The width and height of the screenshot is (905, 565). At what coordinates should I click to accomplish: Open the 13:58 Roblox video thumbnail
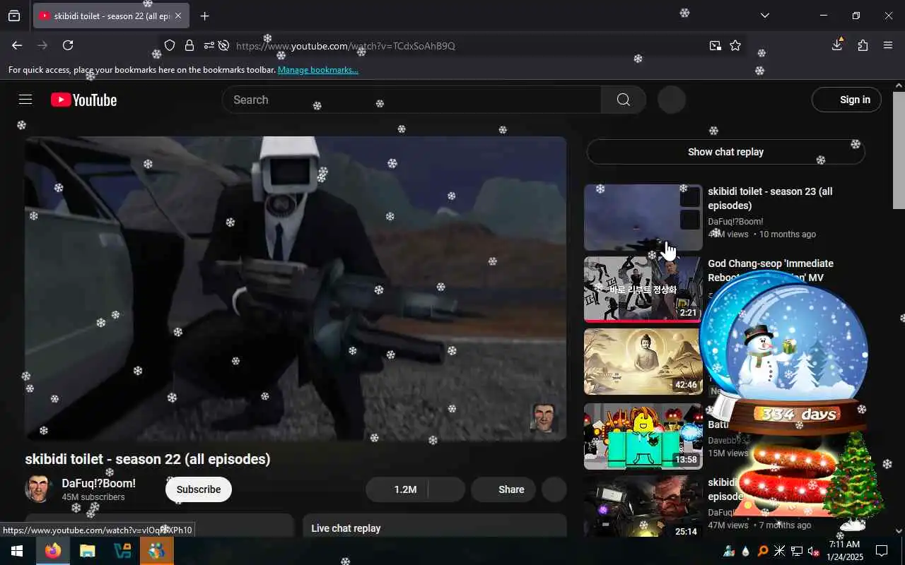coord(643,436)
